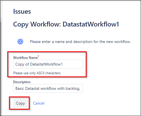Click the red required asterisk marker
Screen dimensions: 141x116
point(38,56)
